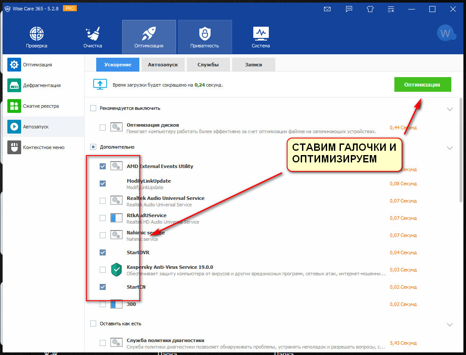
Task: Select Контекстное меню mouse icon in sidebar
Action: (14, 147)
